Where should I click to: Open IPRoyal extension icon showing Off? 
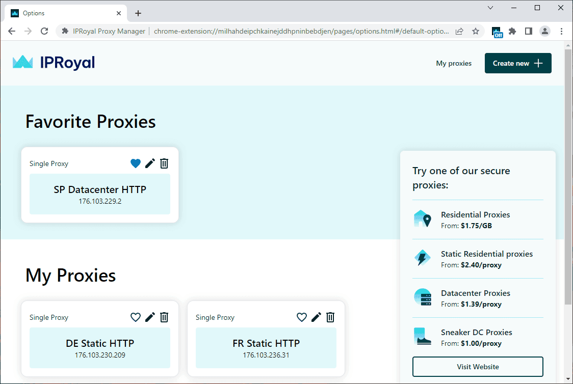(497, 32)
